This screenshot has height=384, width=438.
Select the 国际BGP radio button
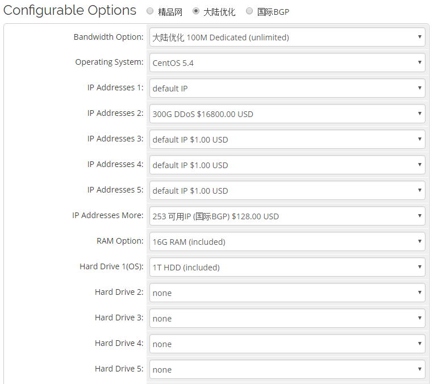coord(249,11)
